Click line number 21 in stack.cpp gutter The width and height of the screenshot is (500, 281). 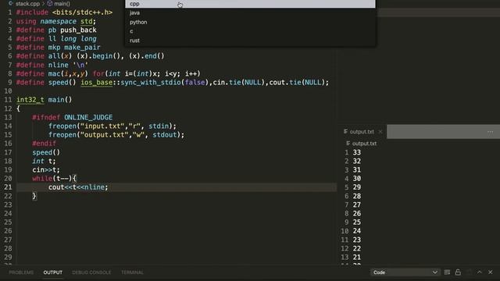point(8,187)
